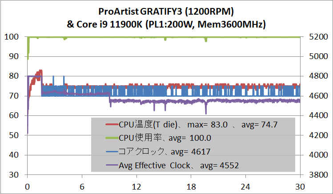Click the horizontal axis label '12'

point(136,187)
